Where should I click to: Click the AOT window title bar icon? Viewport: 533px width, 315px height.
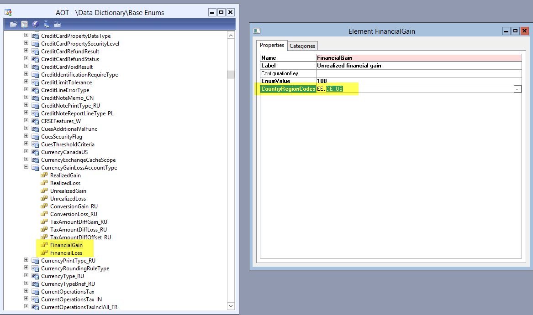tap(8, 12)
